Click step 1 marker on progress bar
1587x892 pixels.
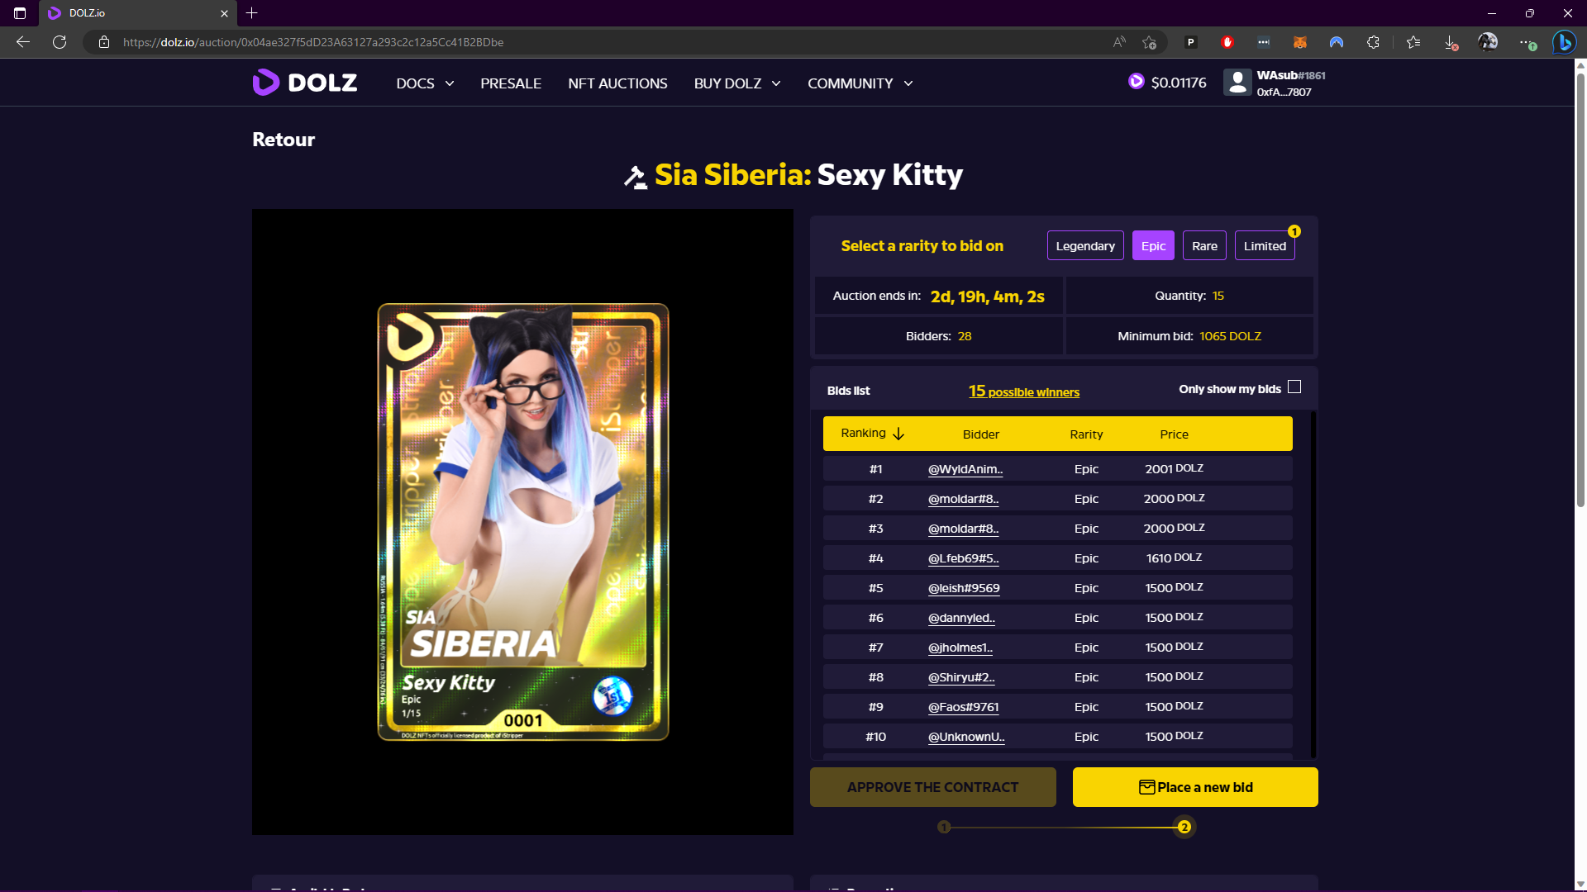coord(944,827)
